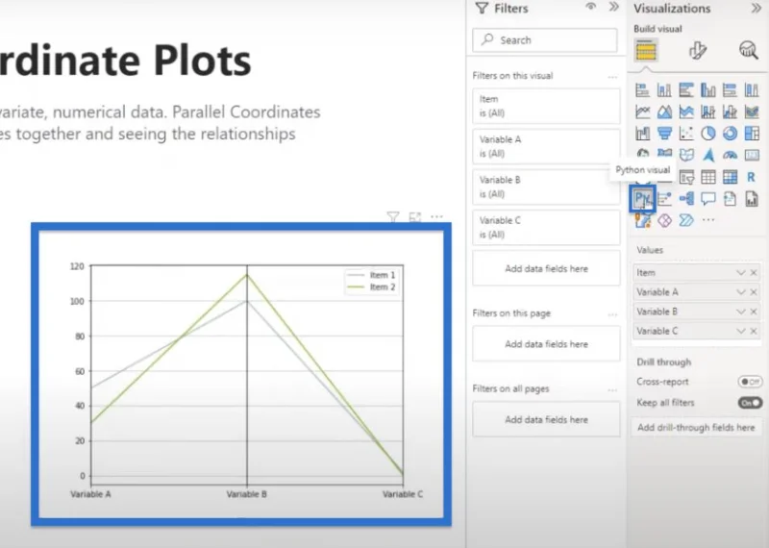Click the Filters search box
Image resolution: width=769 pixels, height=548 pixels.
click(545, 40)
